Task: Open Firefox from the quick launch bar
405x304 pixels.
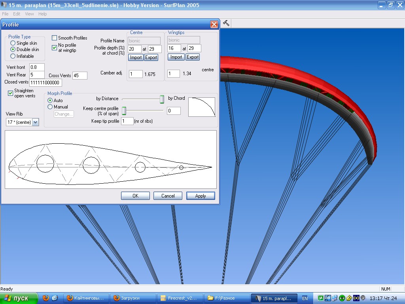Action: [x=46, y=298]
